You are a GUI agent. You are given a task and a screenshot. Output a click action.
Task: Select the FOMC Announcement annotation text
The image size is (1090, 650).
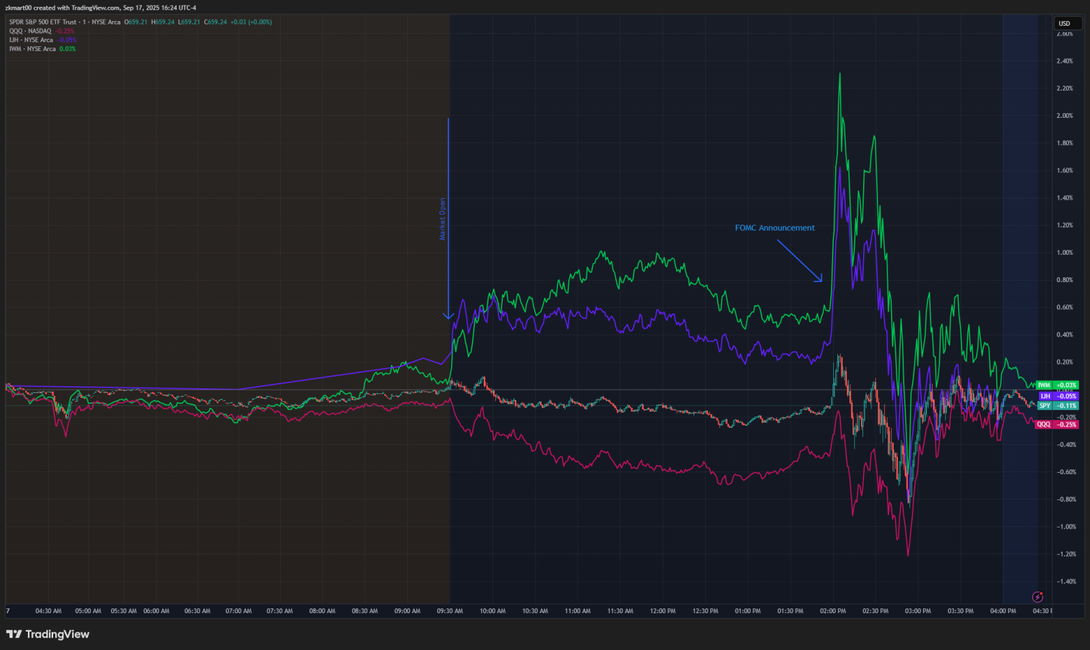775,228
